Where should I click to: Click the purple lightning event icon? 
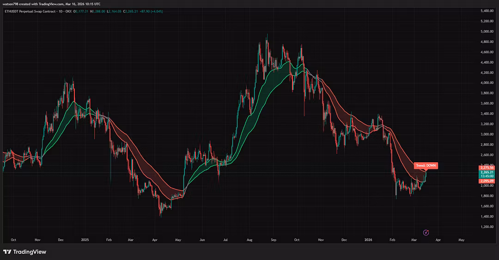click(x=426, y=233)
